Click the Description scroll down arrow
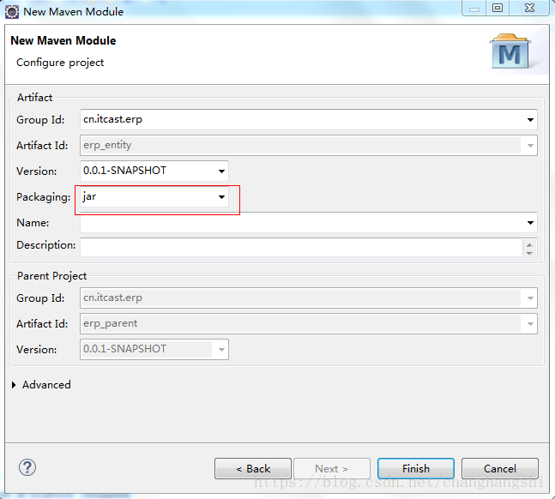This screenshot has height=499, width=555. (529, 252)
